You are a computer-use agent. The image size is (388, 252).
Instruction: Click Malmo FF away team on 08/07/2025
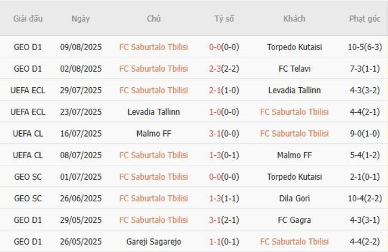(x=294, y=155)
